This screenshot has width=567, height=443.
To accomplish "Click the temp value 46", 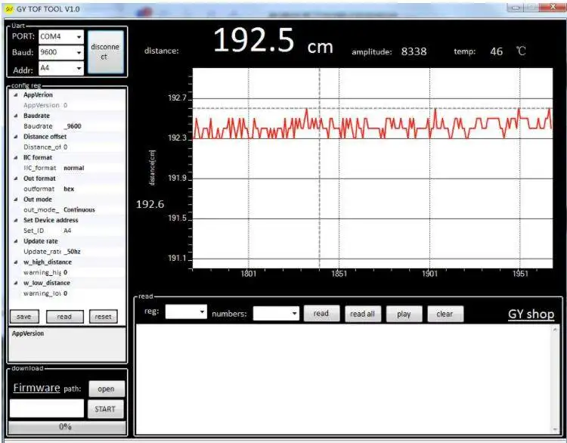I will tap(496, 51).
